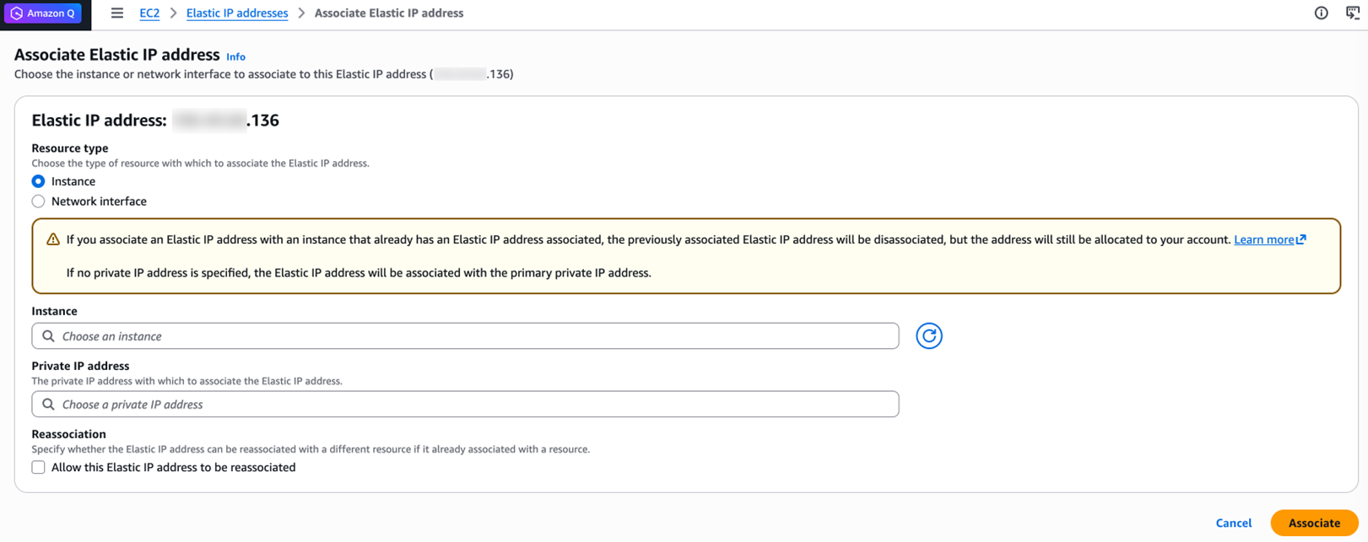Click the info circle icon in top bar
This screenshot has width=1368, height=542.
coord(1322,13)
